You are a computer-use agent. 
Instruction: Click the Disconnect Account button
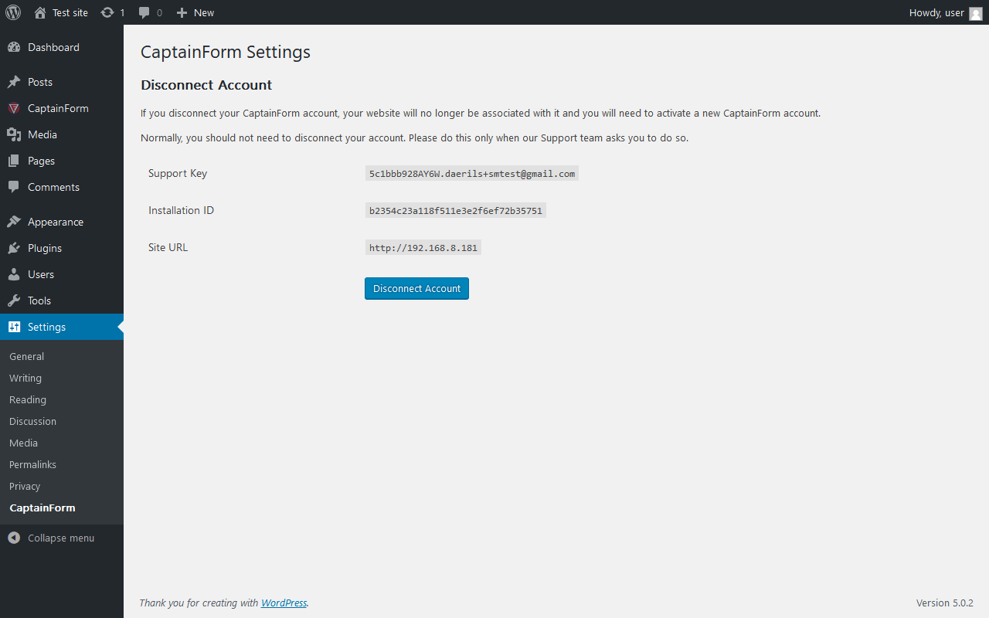pos(416,288)
